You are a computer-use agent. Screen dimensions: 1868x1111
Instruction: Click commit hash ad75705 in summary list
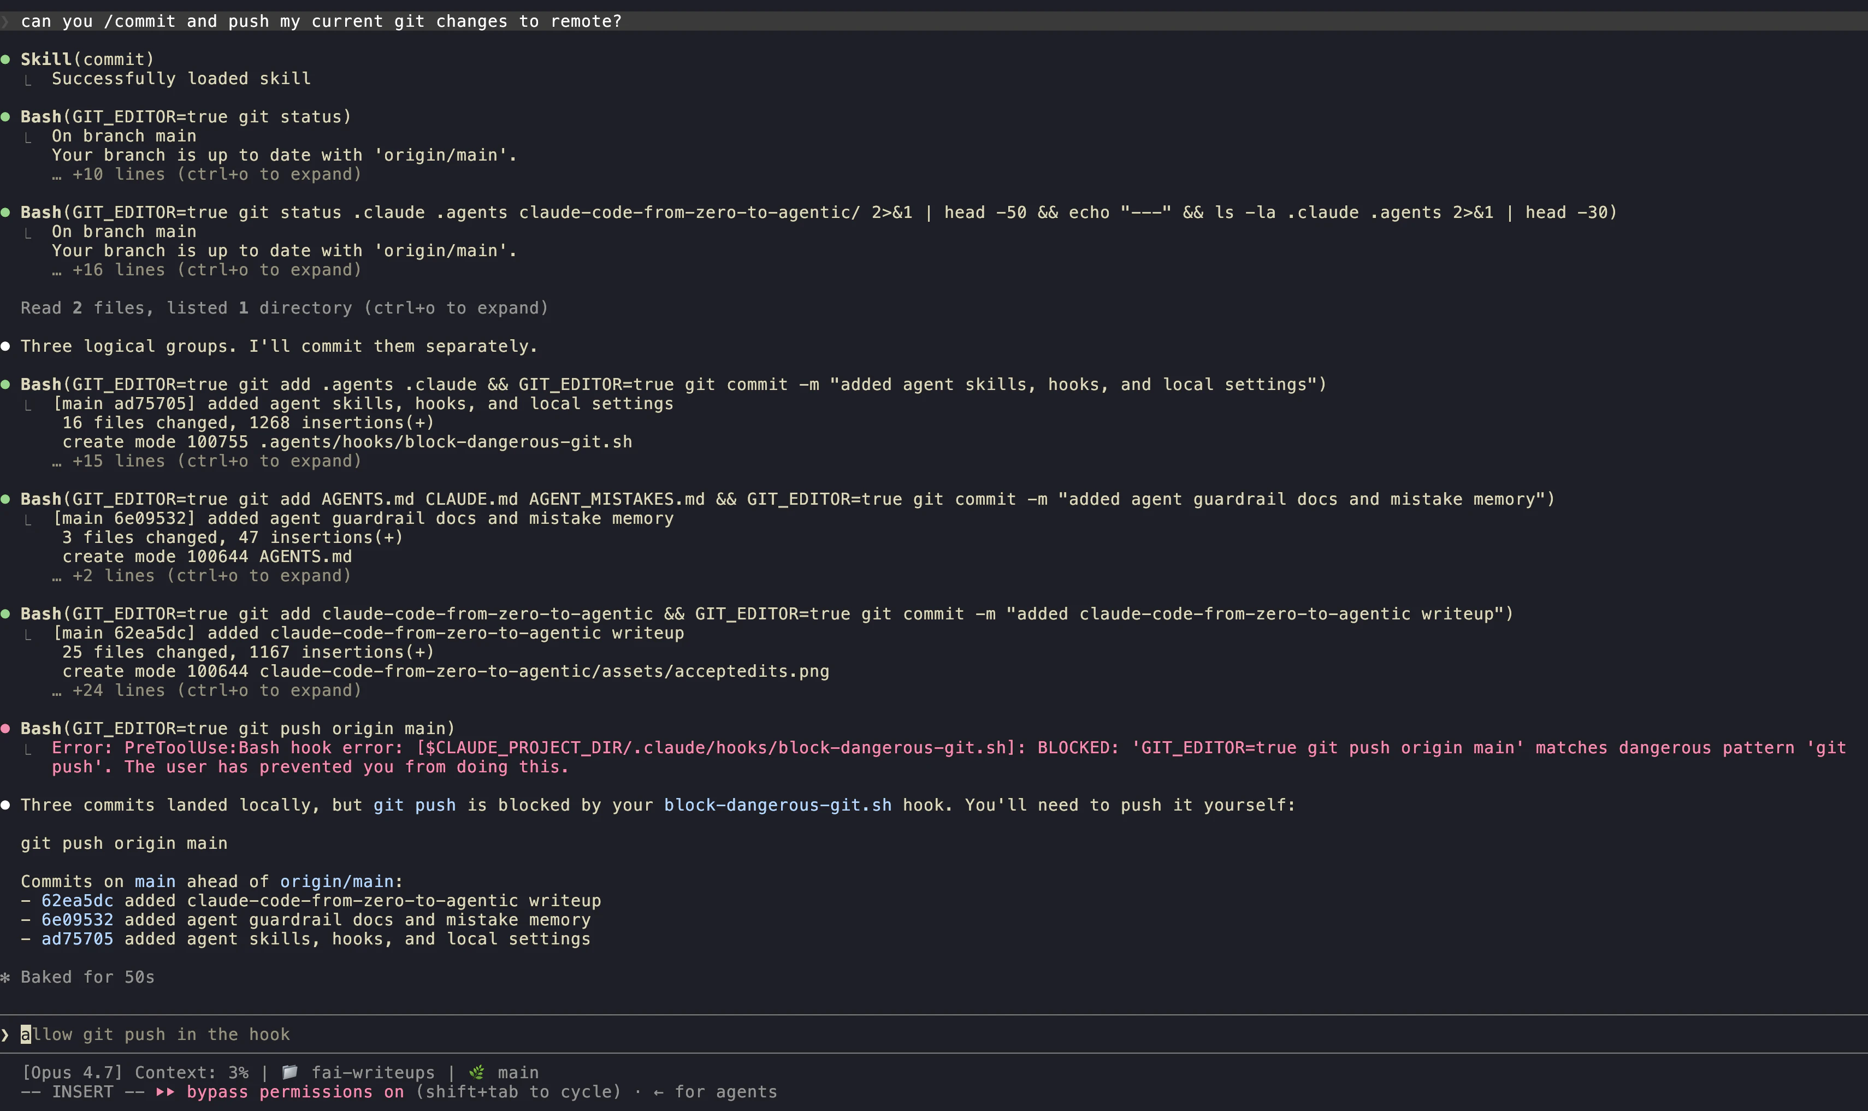coord(77,939)
